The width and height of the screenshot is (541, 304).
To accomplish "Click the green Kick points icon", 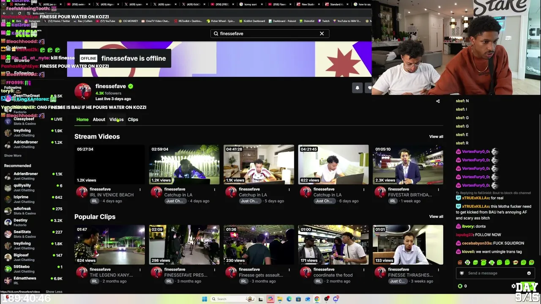I will [x=460, y=286].
